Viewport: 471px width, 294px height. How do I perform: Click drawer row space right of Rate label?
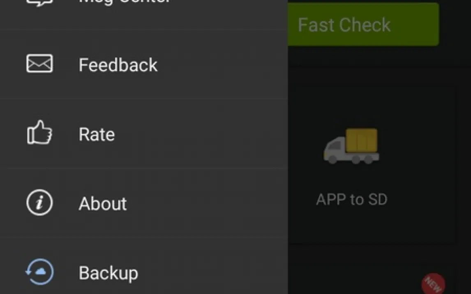tap(205, 134)
